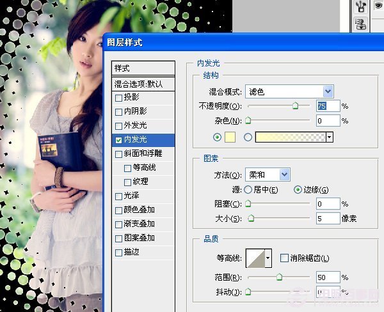Select the 居中 (Center) source radio button

[x=248, y=190]
